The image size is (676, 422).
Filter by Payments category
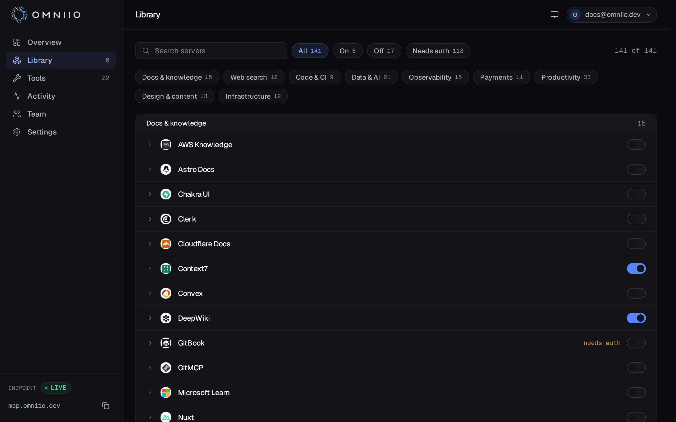[501, 77]
